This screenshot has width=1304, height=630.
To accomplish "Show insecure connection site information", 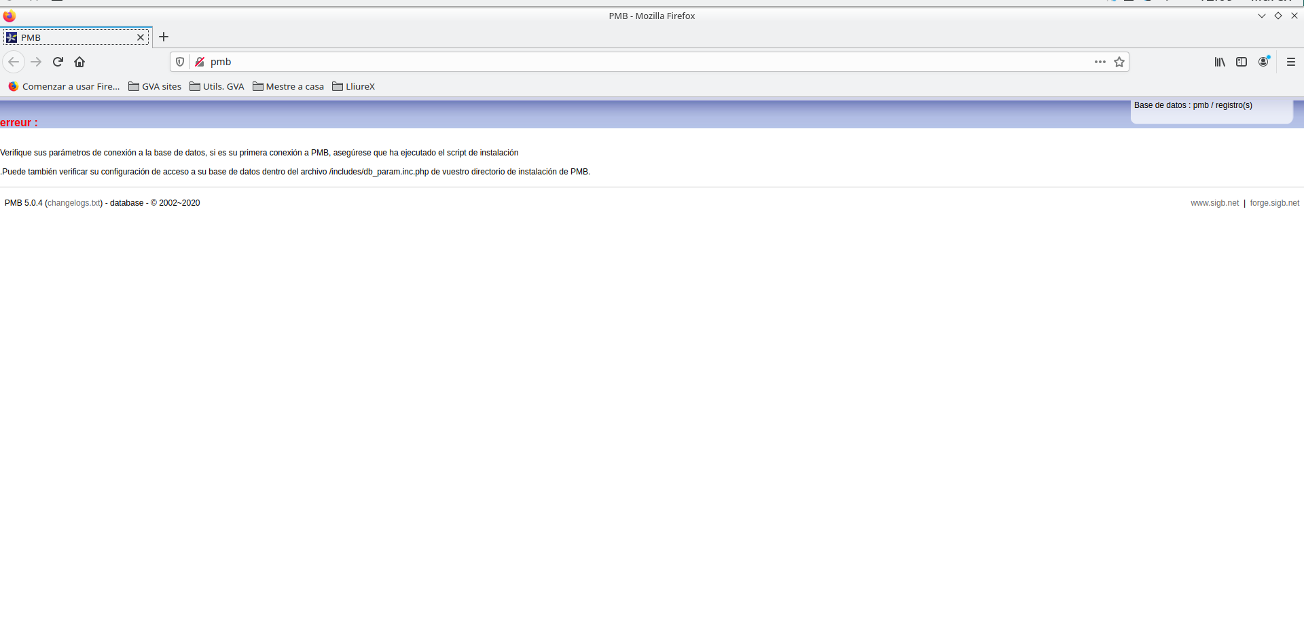I will pyautogui.click(x=200, y=62).
